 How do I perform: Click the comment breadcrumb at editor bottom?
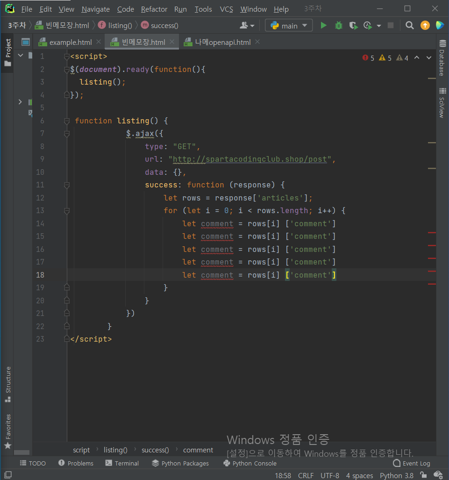(x=198, y=450)
